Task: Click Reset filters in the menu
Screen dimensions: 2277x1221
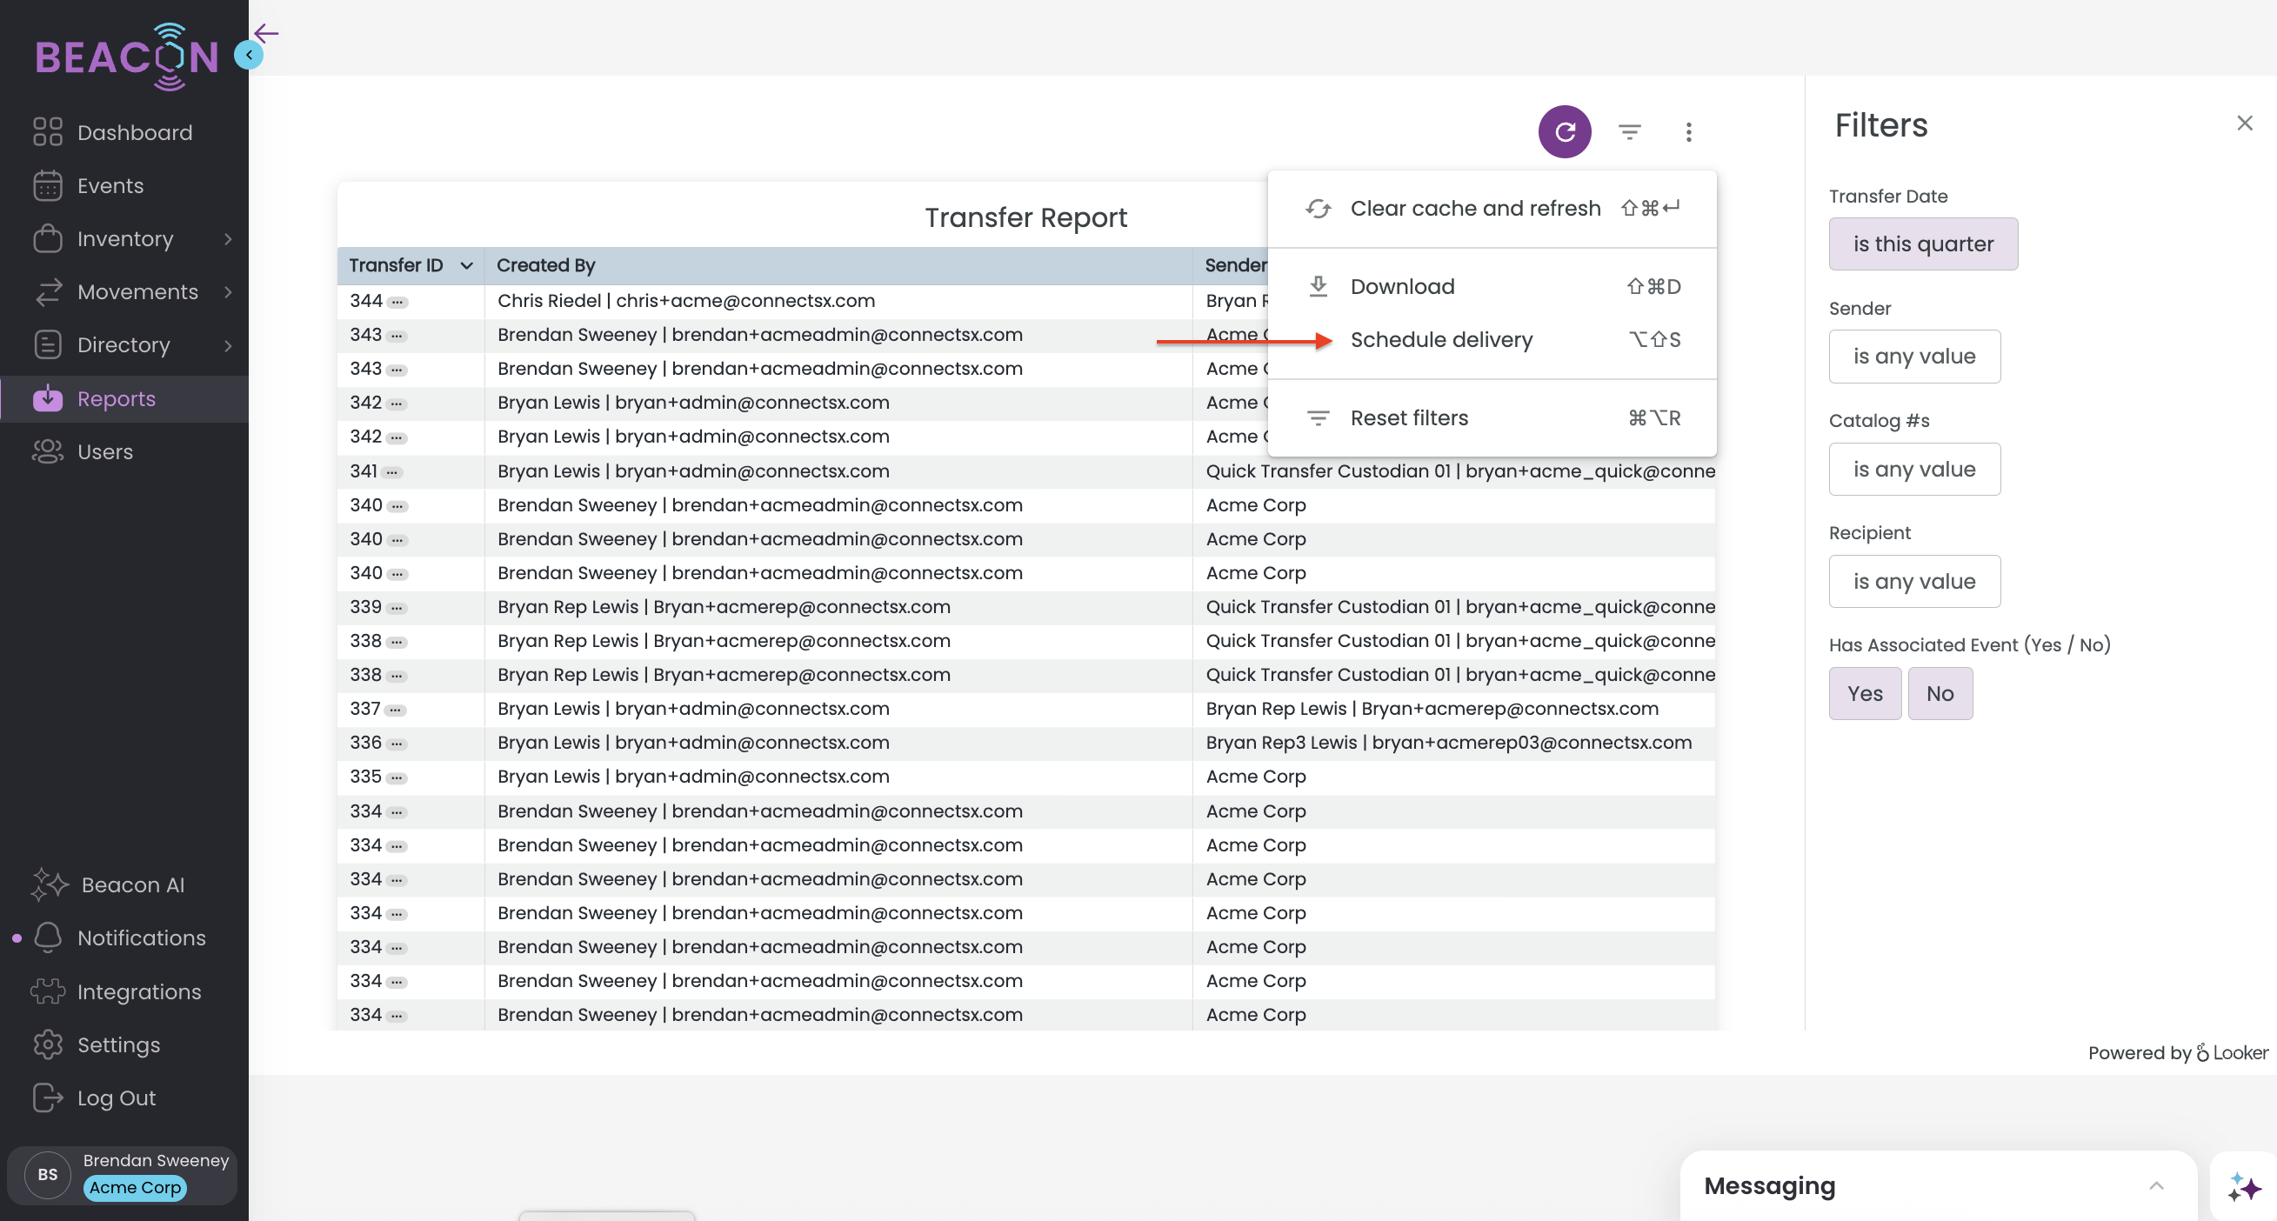Action: point(1409,417)
